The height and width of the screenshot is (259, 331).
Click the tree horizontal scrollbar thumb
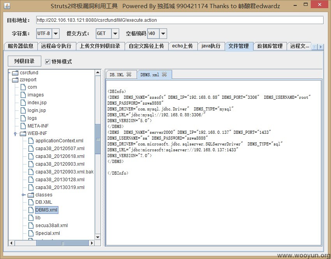coord(62,243)
